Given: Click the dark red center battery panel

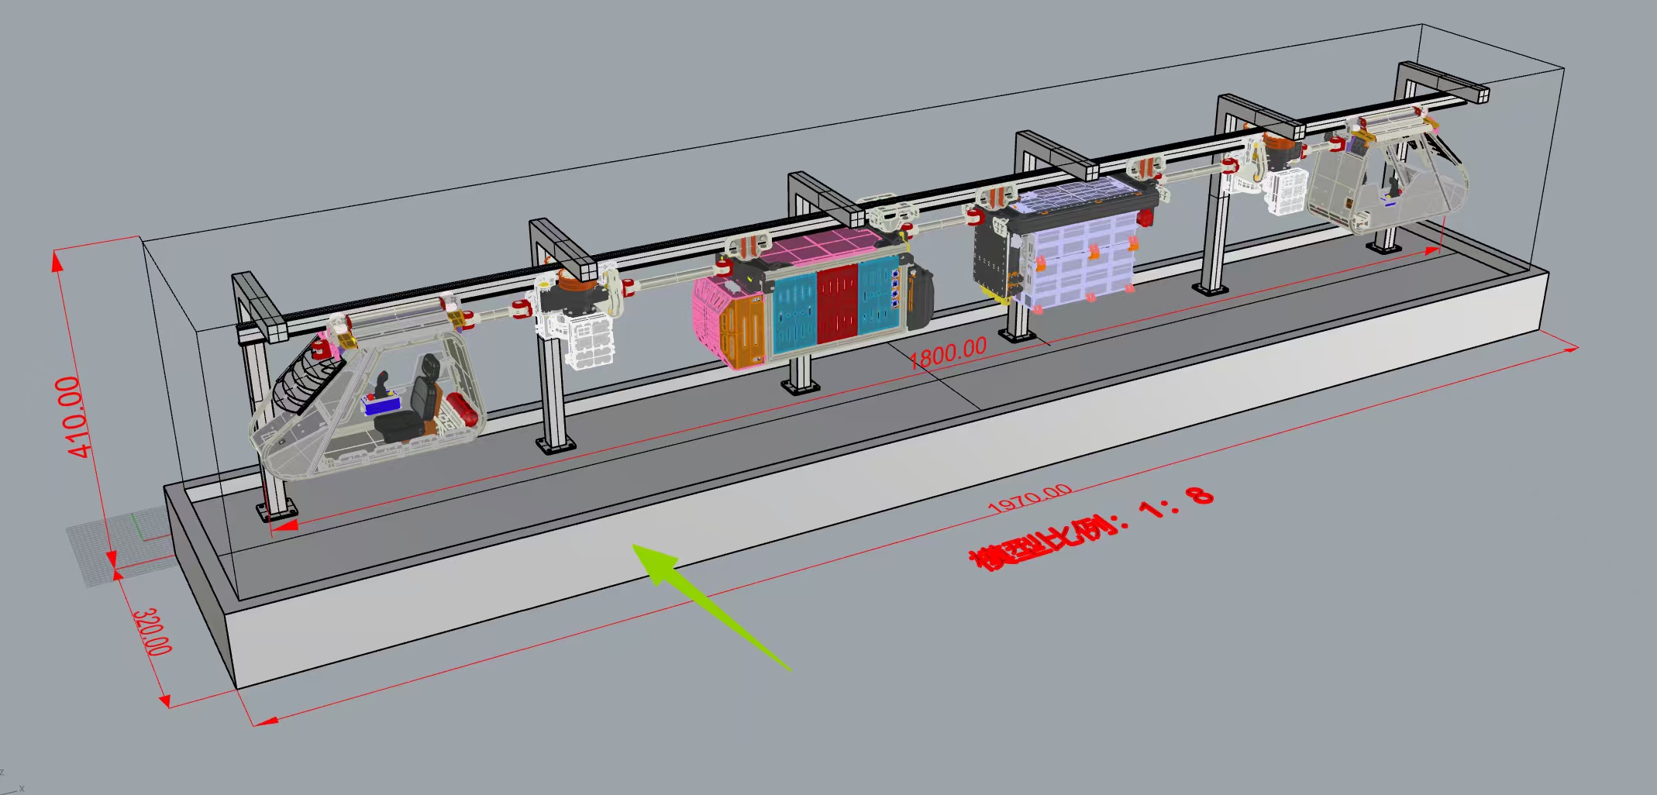Looking at the screenshot, I should 837,305.
